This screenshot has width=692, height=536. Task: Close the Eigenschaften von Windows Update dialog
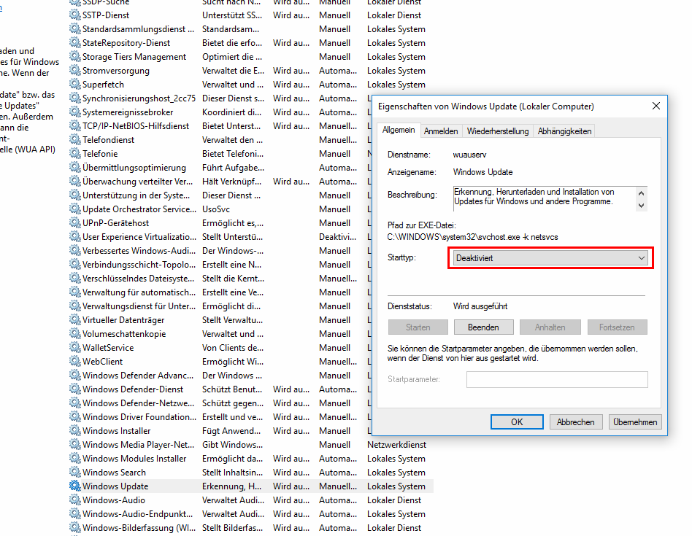[656, 106]
